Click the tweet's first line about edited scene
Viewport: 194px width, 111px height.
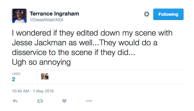(92, 33)
